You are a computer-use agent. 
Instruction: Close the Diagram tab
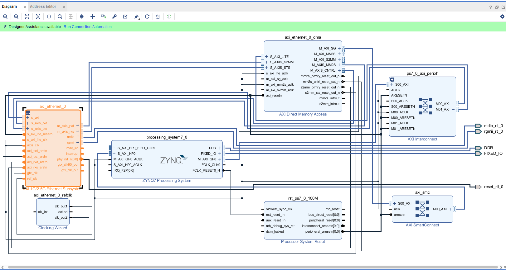point(25,7)
